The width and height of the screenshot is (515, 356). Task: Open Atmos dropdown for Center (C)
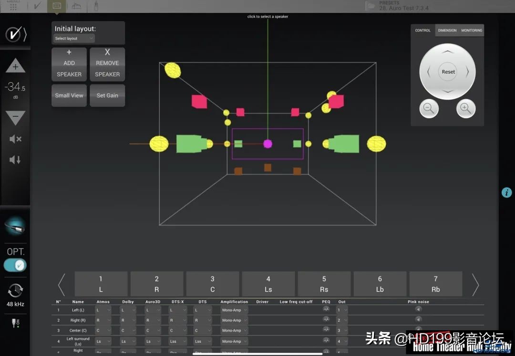[103, 330]
